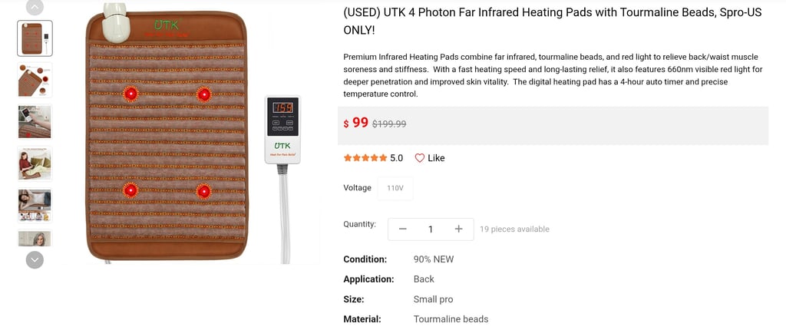Viewport: 786px width, 333px height.
Task: Select first thumbnail of heating pad
Action: point(35,38)
